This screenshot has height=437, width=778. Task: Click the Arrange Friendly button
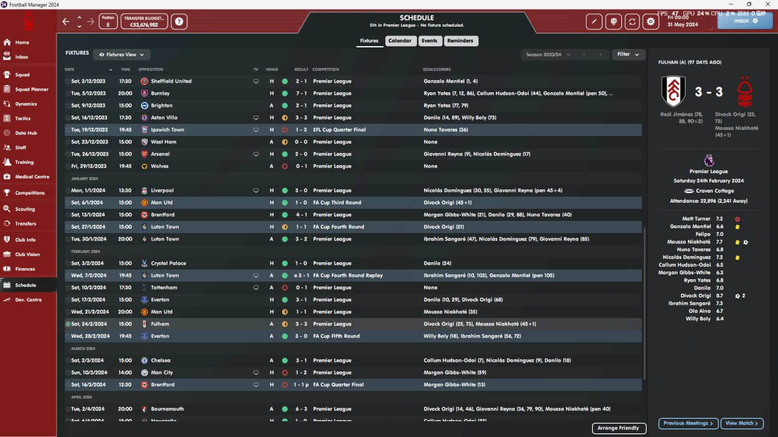coord(618,428)
